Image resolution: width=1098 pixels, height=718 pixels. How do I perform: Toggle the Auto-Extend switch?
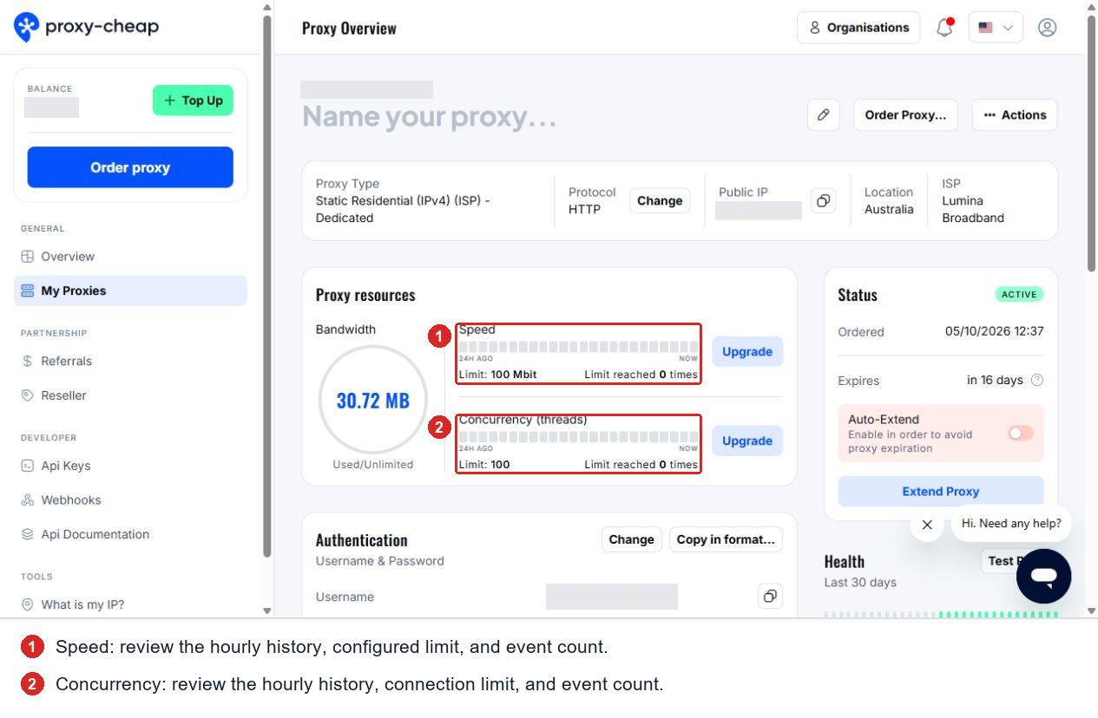tap(1021, 433)
